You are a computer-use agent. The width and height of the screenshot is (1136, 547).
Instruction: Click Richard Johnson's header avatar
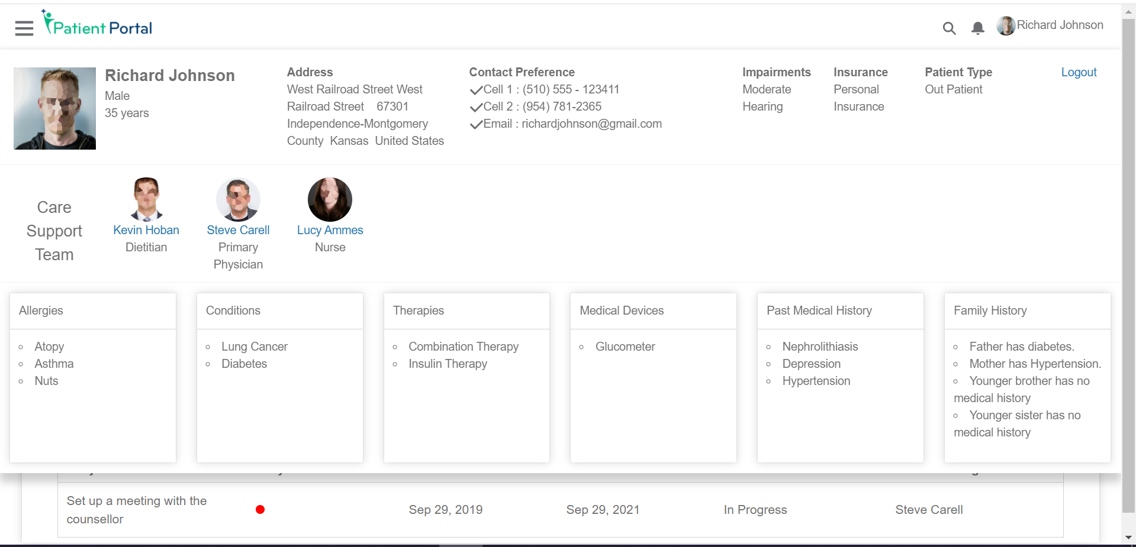tap(1006, 25)
